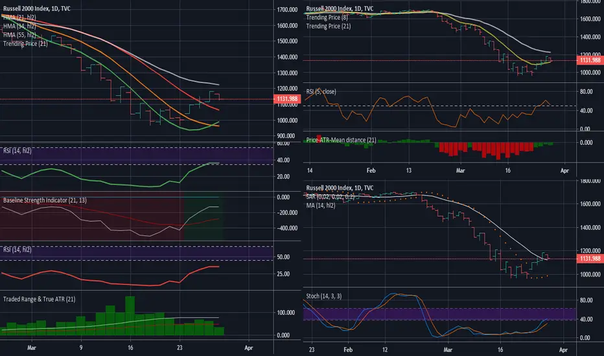This screenshot has width=604, height=356.
Task: Click the red 1131.988 price tag on left chart
Action: point(287,99)
